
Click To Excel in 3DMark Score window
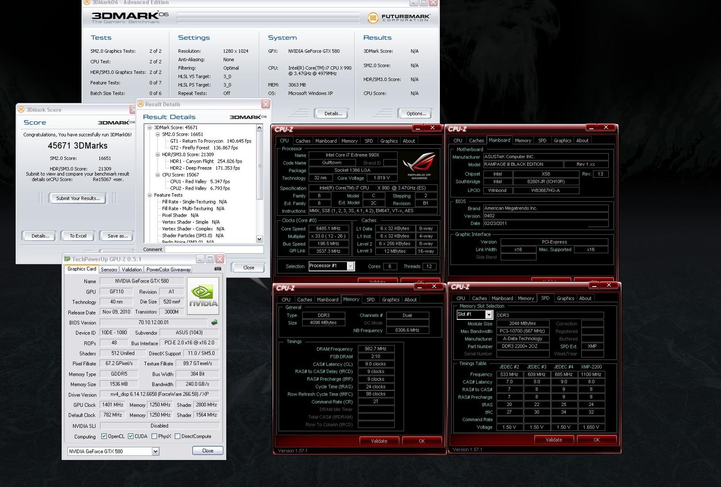[78, 236]
